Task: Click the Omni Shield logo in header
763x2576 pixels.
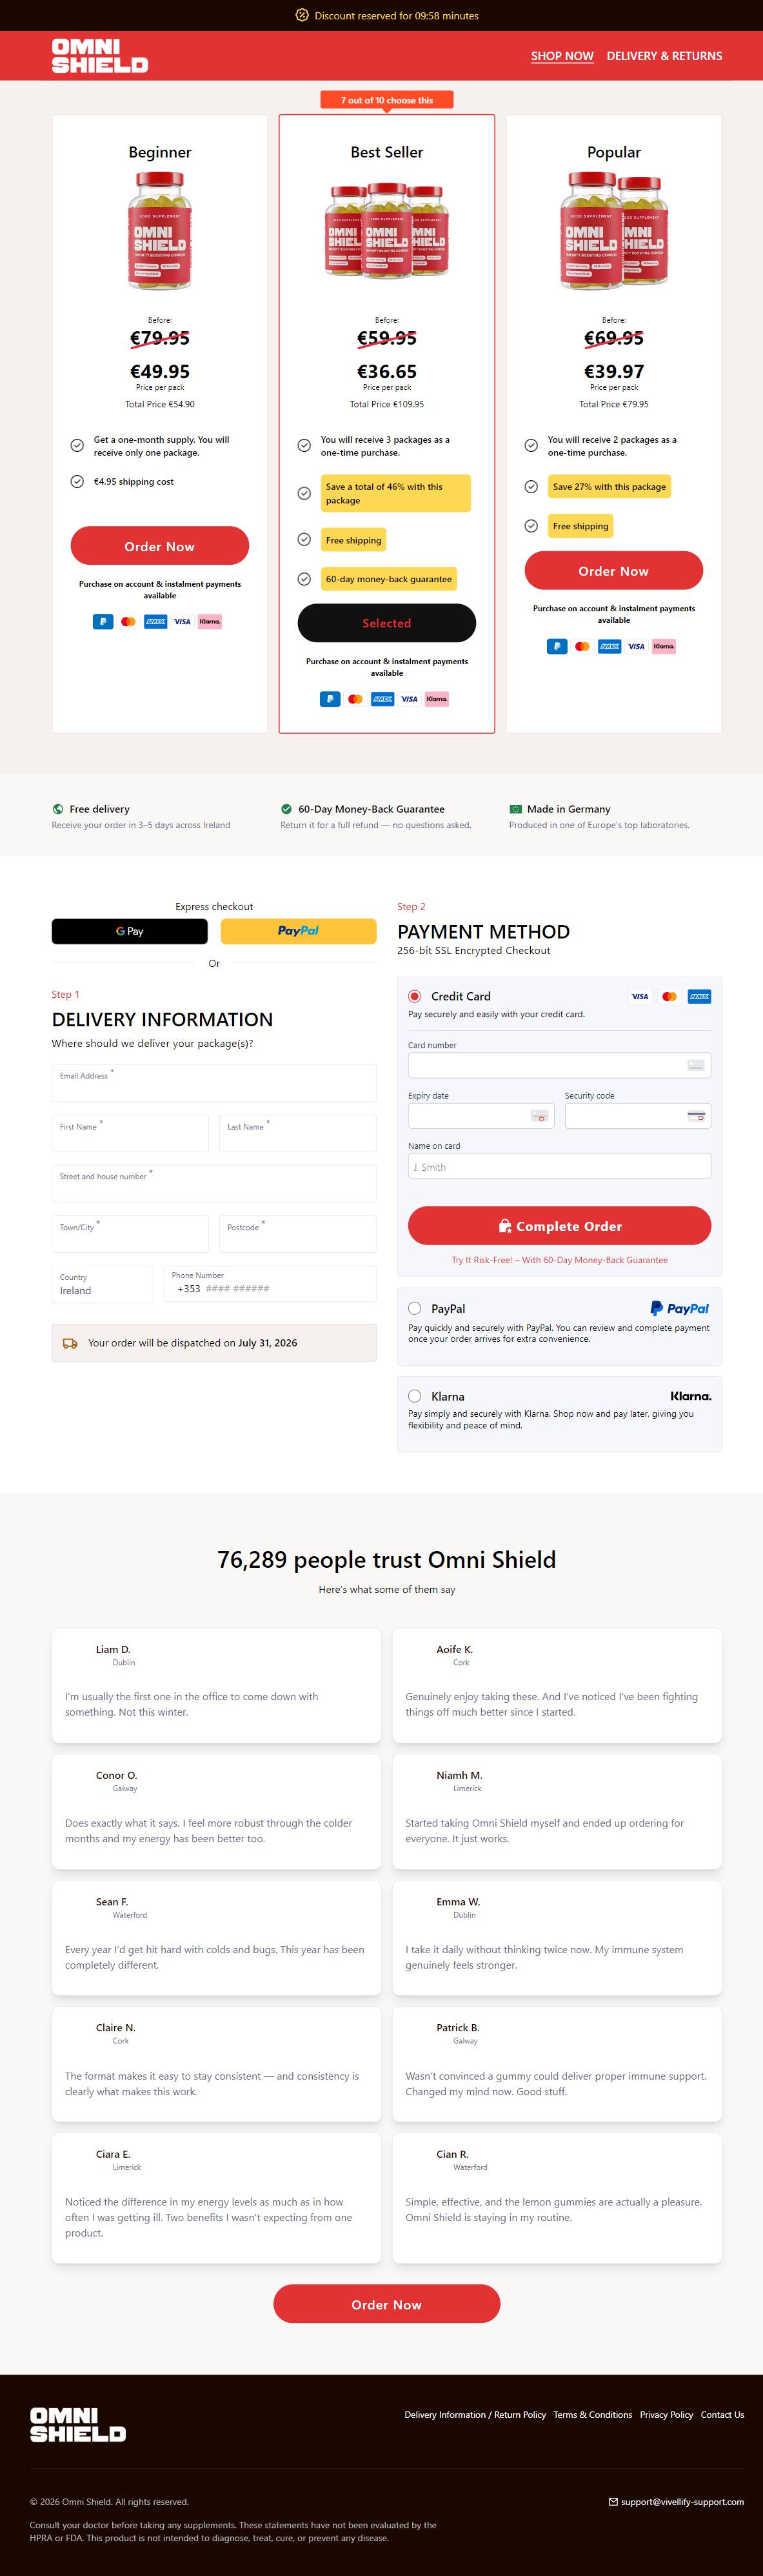Action: [x=100, y=56]
